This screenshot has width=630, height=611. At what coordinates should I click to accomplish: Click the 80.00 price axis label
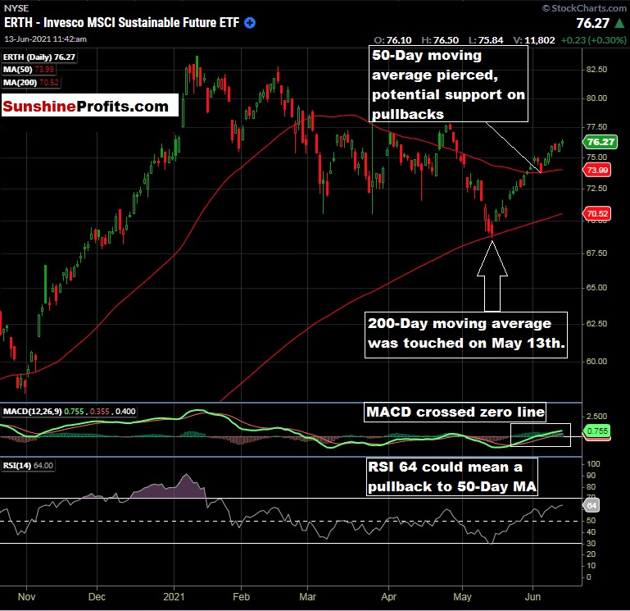[596, 98]
